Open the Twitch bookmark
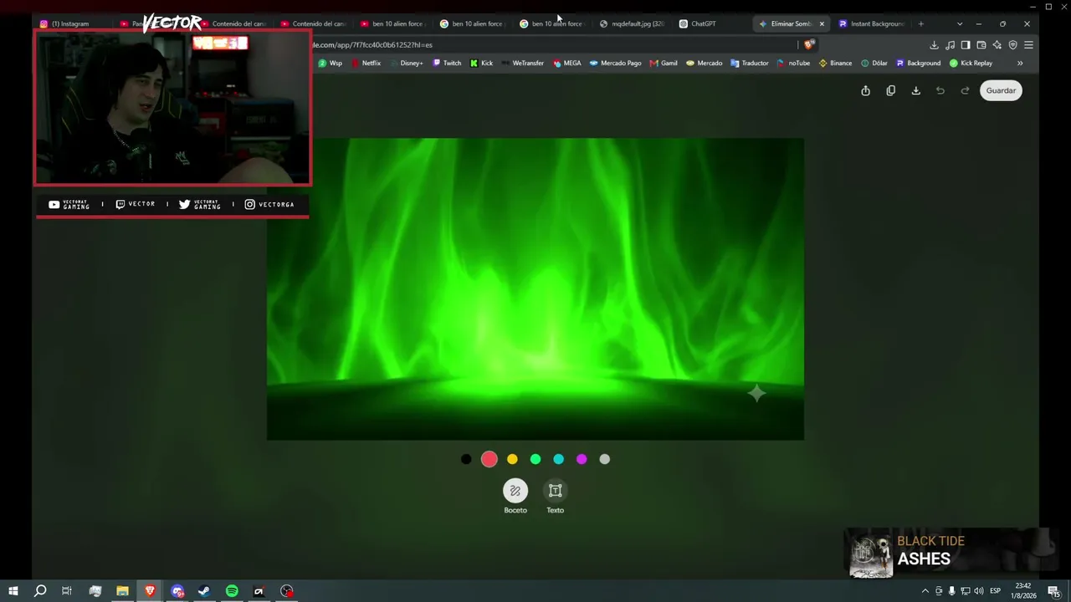 [447, 63]
